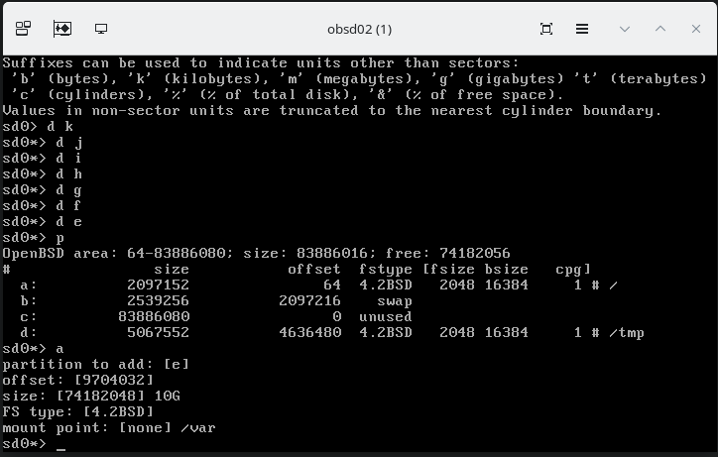Click the leftmost headerbar icon for device redirection
Image resolution: width=718 pixels, height=457 pixels.
tap(24, 29)
